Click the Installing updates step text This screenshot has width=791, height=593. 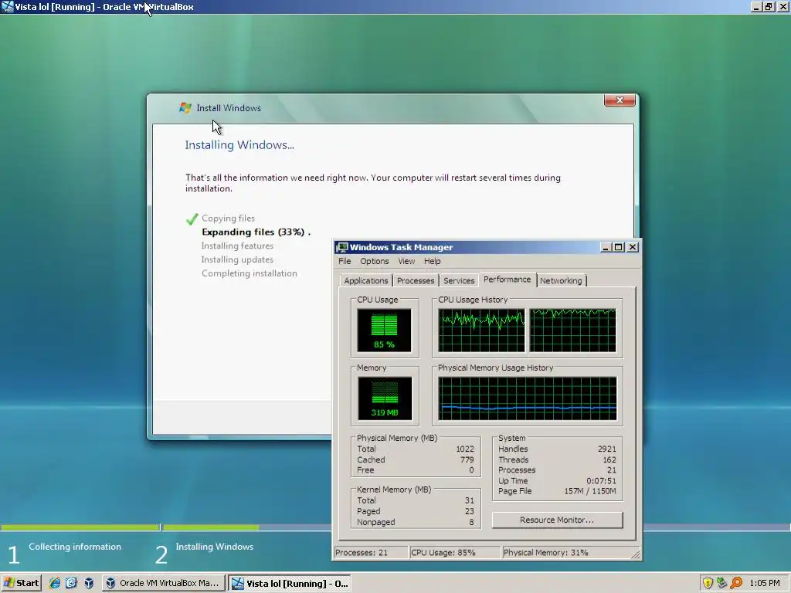237,259
